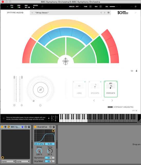Toggle Overdrive device activator
The width and height of the screenshot is (141, 165).
(35, 127)
